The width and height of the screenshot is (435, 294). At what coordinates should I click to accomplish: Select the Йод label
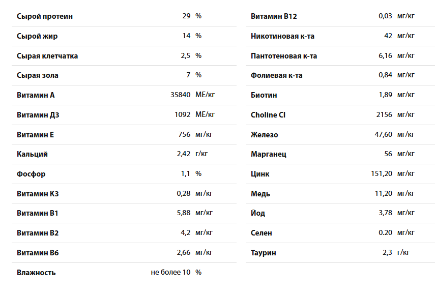point(258,213)
